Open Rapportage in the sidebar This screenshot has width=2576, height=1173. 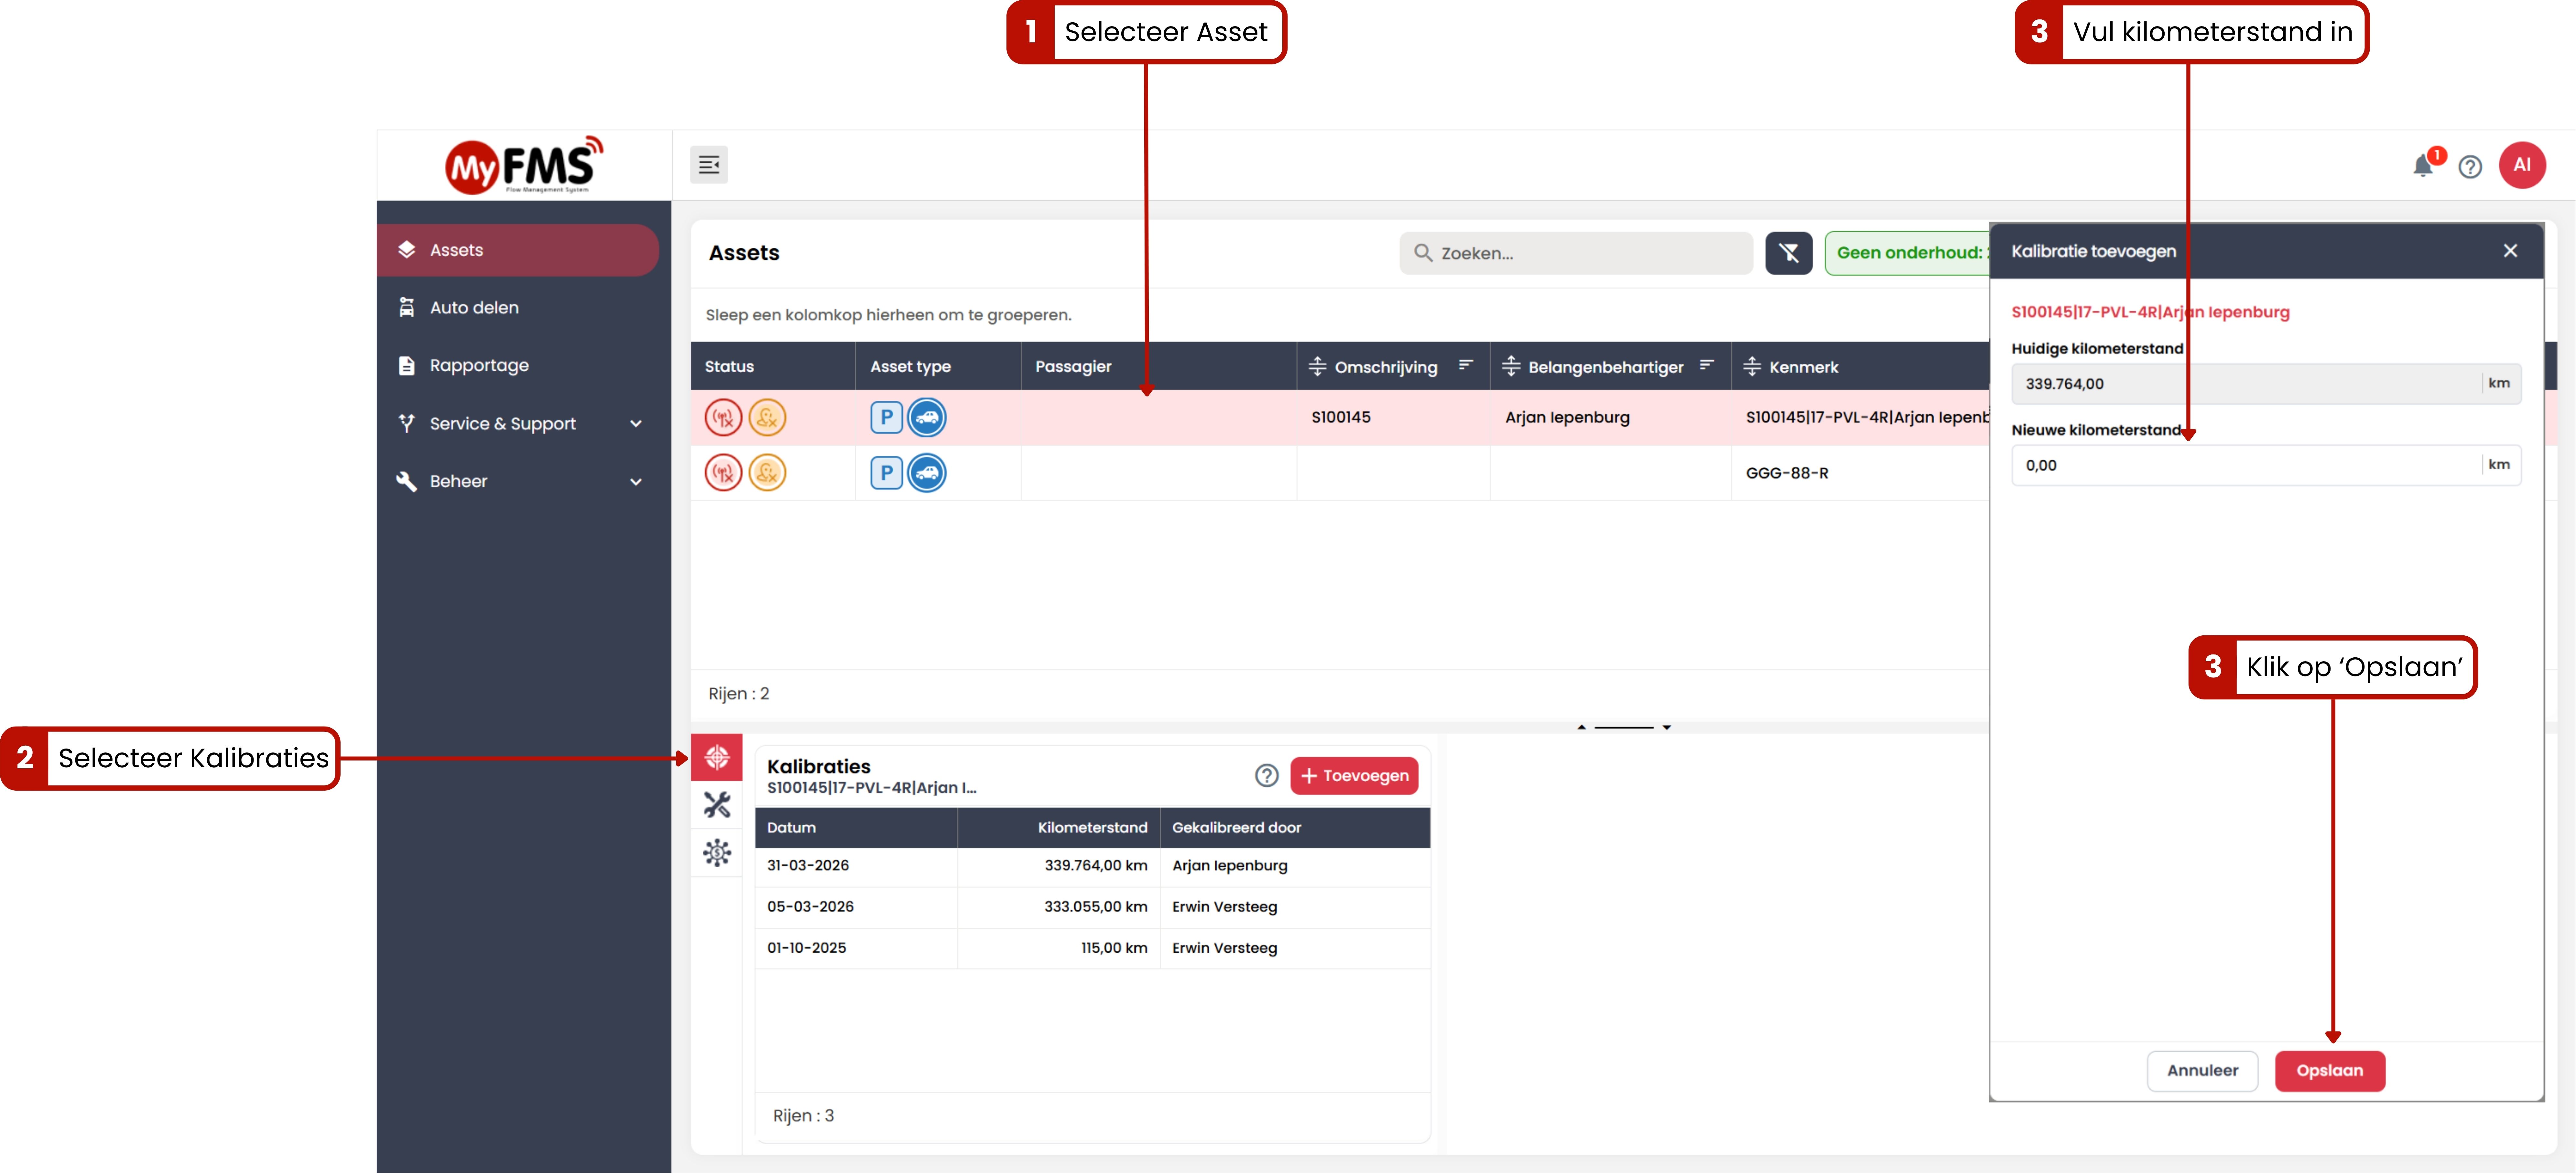click(518, 366)
